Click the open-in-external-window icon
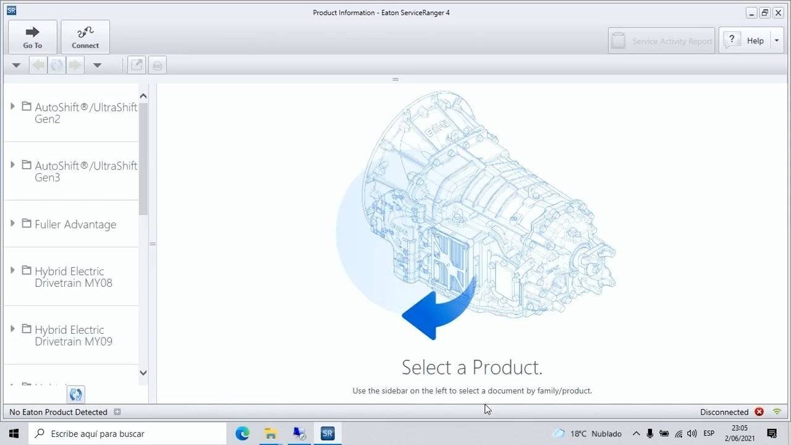This screenshot has height=445, width=791. point(137,65)
